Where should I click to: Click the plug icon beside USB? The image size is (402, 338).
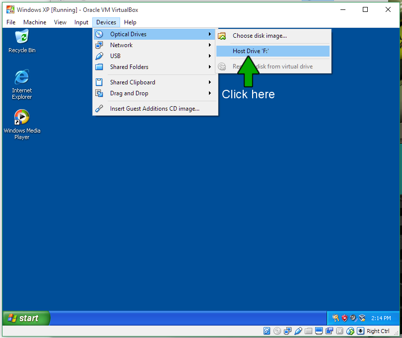pos(99,56)
